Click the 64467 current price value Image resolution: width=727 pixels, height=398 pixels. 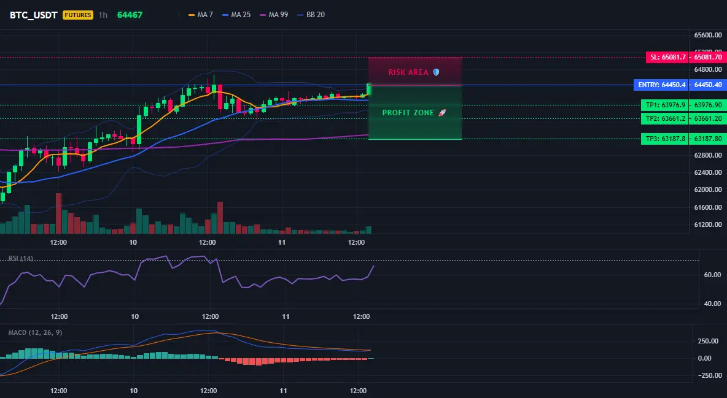(130, 15)
